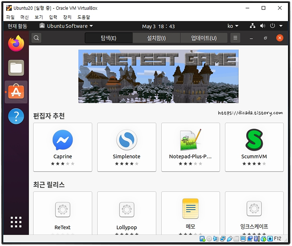
Task: Click the yellow 메모 notepad icon
Action: pyautogui.click(x=190, y=208)
